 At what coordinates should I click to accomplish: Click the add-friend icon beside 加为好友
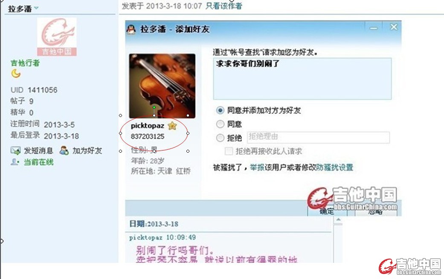(64, 151)
